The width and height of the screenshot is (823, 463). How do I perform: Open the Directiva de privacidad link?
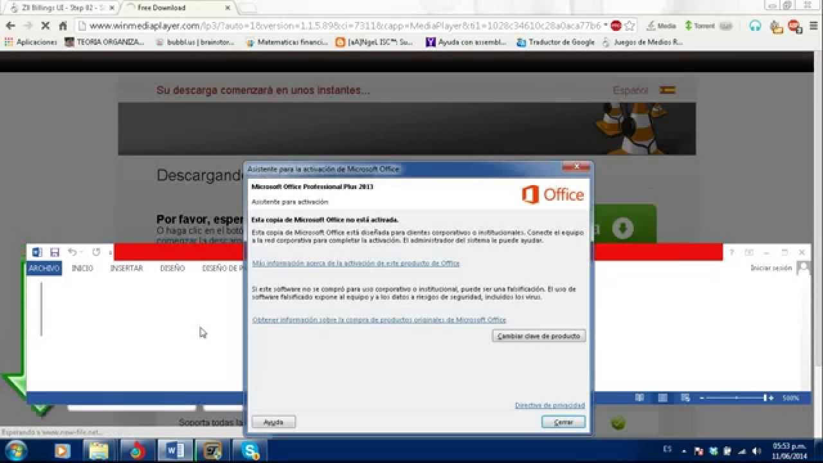click(x=550, y=405)
